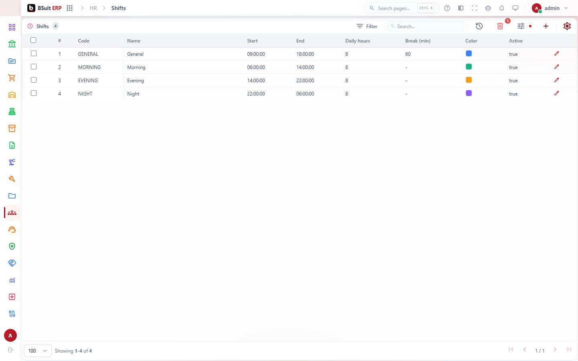The width and height of the screenshot is (578, 361).
Task: Check the EVENING row checkbox
Action: (x=34, y=80)
